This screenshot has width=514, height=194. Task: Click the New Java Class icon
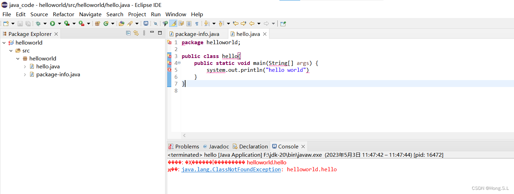[x=106, y=23]
